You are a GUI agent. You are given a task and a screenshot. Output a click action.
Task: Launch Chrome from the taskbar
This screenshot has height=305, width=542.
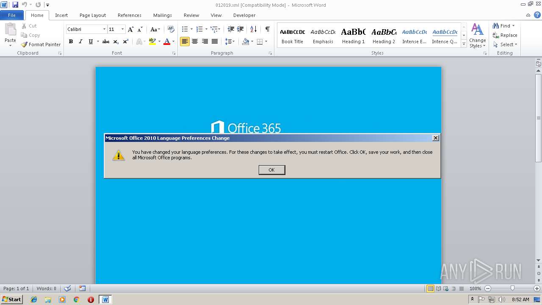point(76,299)
